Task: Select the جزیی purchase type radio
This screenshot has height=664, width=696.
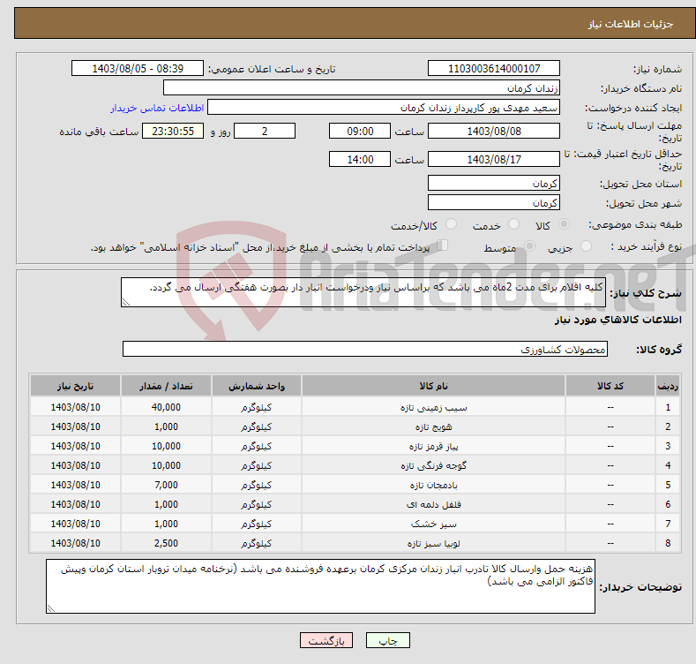Action: click(x=586, y=245)
